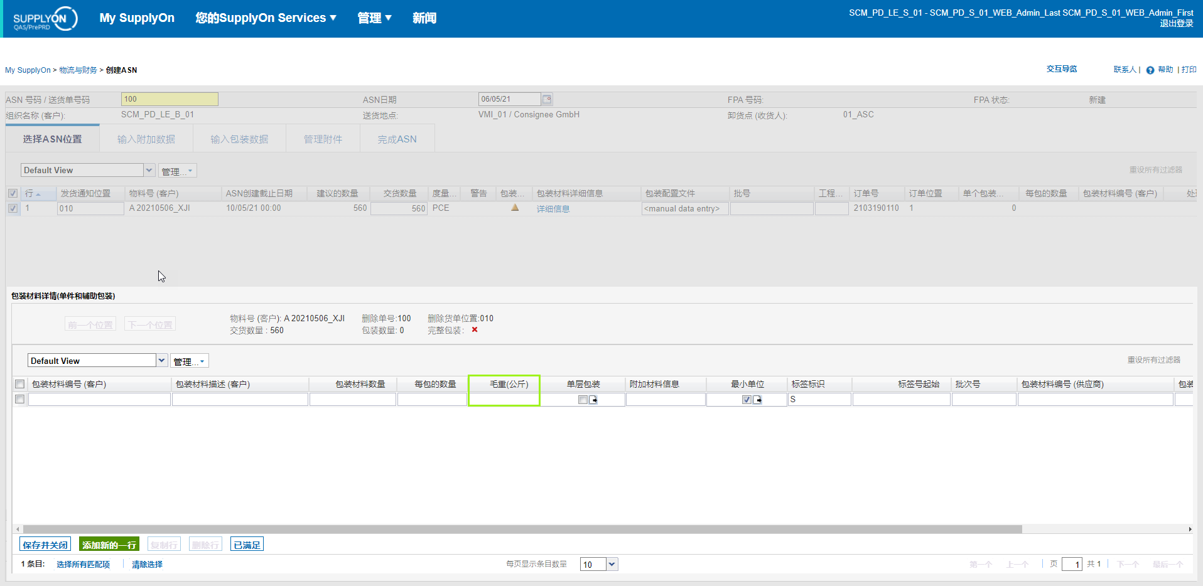Click 每包的数量 input cell in packaging row
Image resolution: width=1203 pixels, height=586 pixels.
(432, 399)
